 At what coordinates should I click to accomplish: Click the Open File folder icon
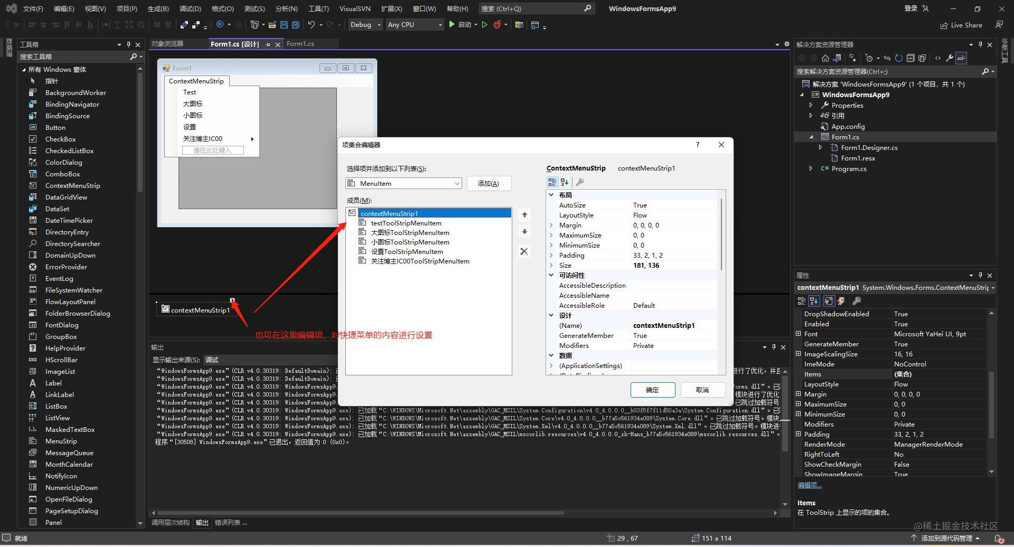click(x=273, y=25)
